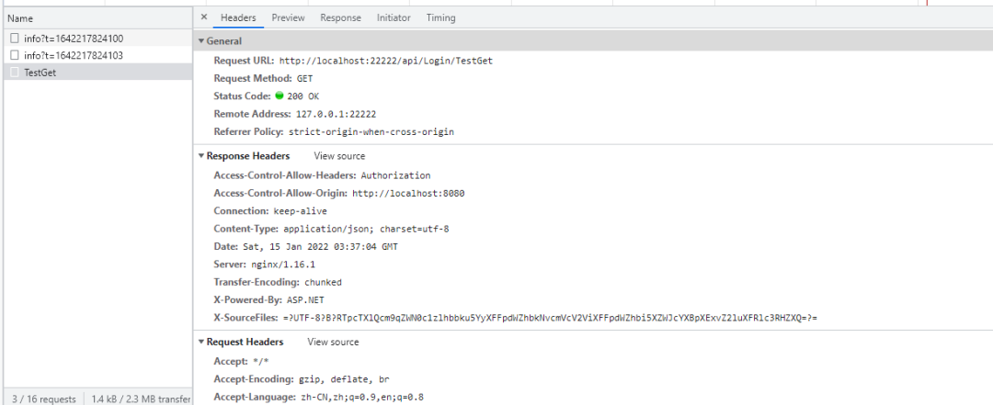Collapse the Response Headers section
The height and width of the screenshot is (405, 993).
201,156
